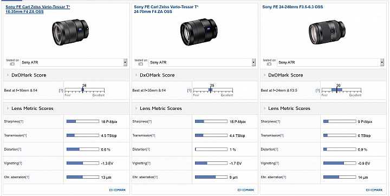Click the Vignetting help [?] in first column
Image resolution: width=390 pixels, height=196 pixels.
(20, 164)
